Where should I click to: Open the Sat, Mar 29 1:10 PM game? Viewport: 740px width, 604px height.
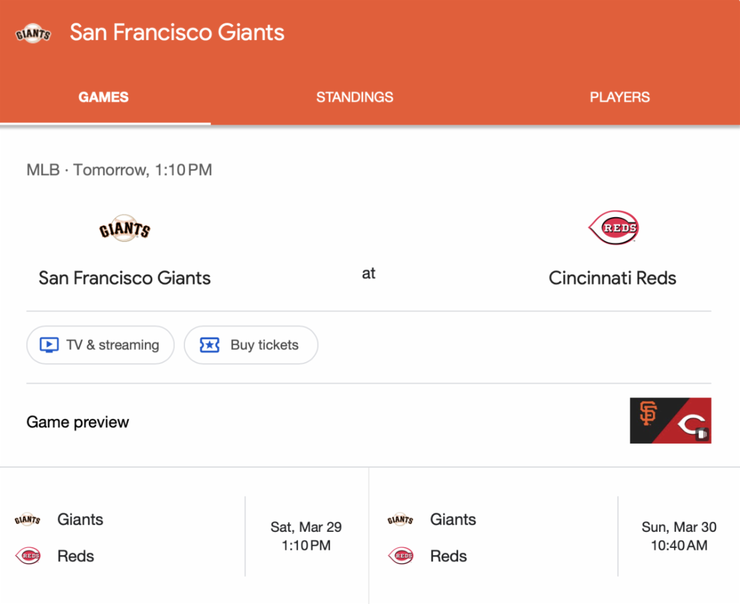tap(306, 536)
